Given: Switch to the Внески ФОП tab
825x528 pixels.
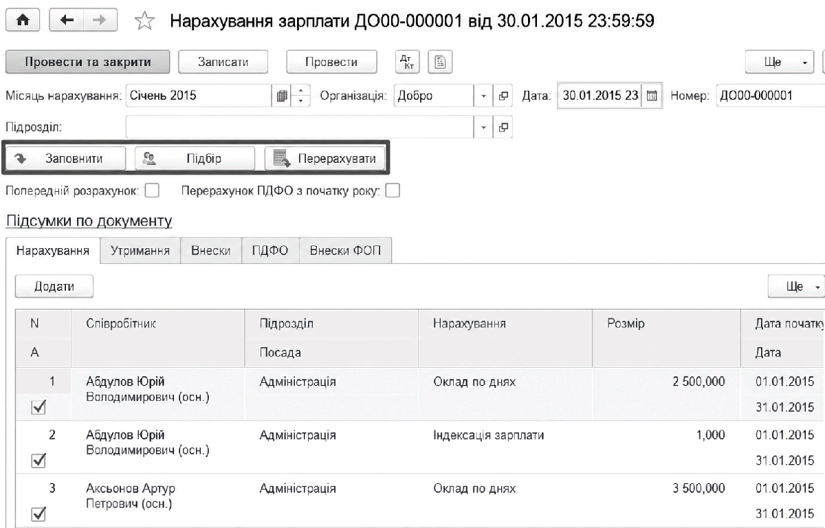Looking at the screenshot, I should point(345,251).
